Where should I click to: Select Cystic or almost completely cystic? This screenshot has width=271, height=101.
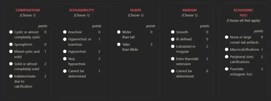pos(11,32)
